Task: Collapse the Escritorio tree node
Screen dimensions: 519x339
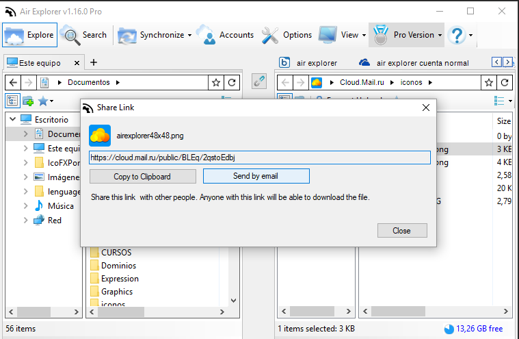Action: (x=12, y=119)
